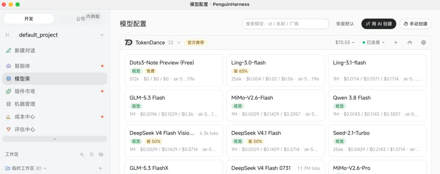Click the puzzle icon beside 插件市场

9,91
